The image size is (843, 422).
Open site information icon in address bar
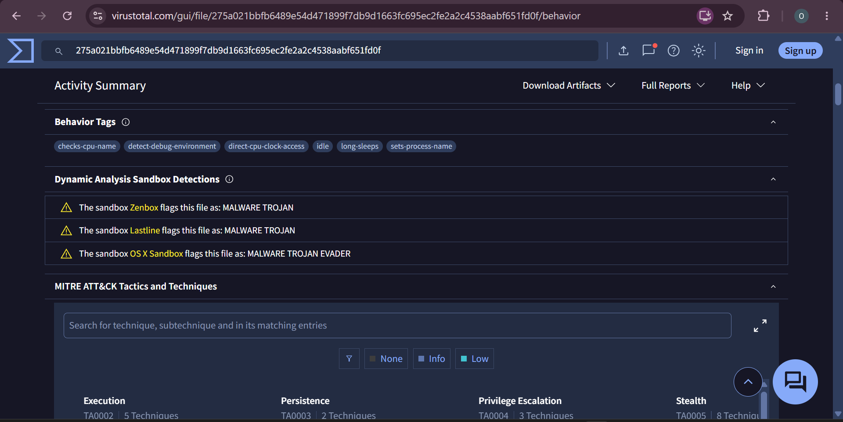tap(97, 16)
